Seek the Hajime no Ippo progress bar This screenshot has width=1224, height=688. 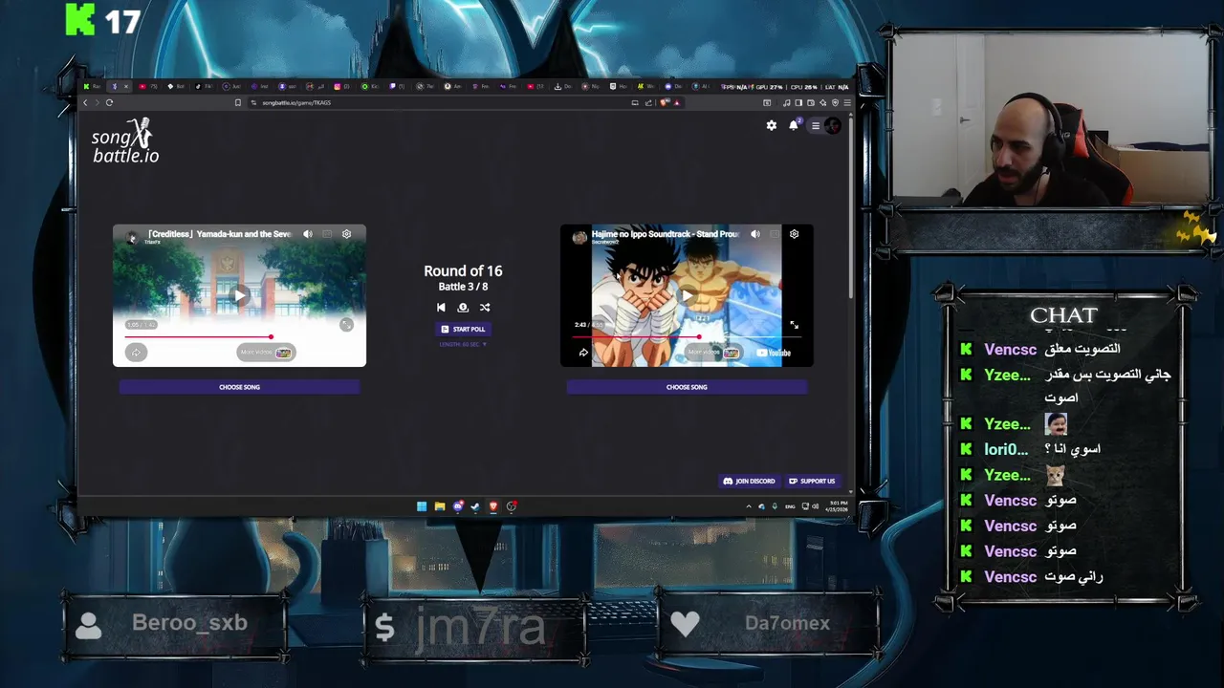click(687, 336)
